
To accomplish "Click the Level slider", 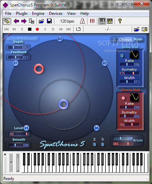I will [19, 134].
